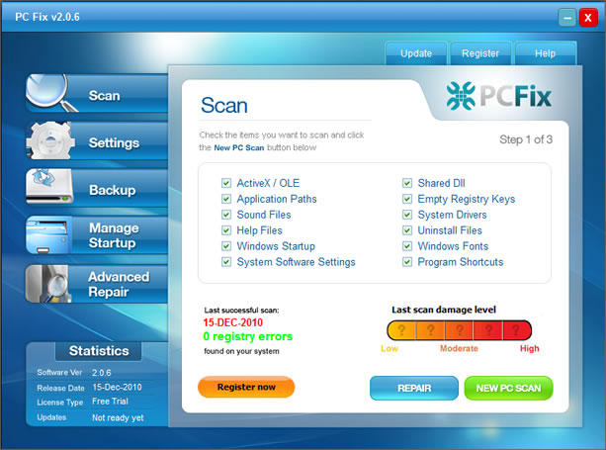The width and height of the screenshot is (606, 450).
Task: Click the gear icon beside Settings
Action: click(x=50, y=140)
